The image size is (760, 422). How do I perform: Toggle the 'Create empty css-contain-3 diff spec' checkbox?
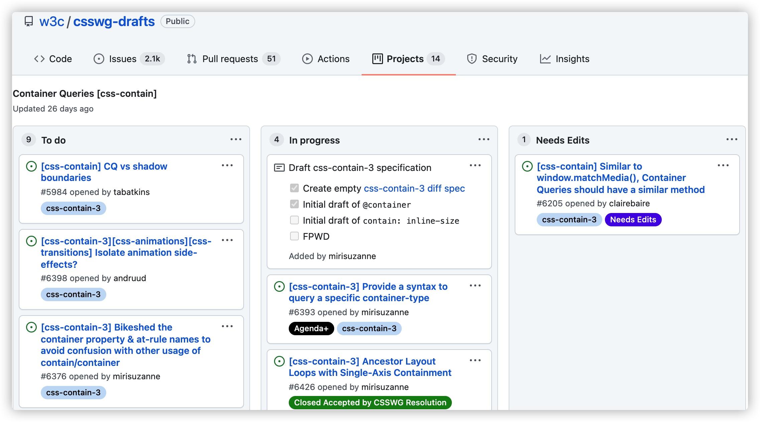click(294, 188)
